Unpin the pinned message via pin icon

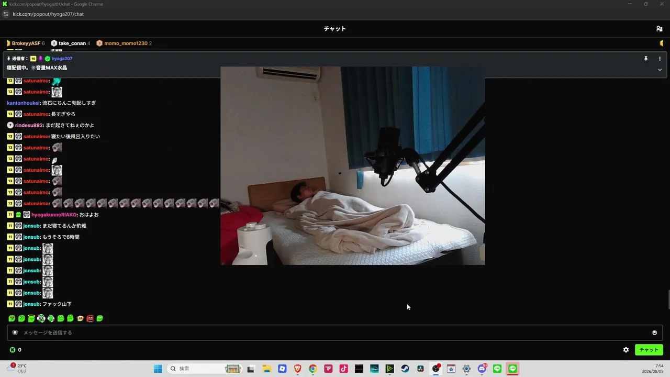coord(645,59)
